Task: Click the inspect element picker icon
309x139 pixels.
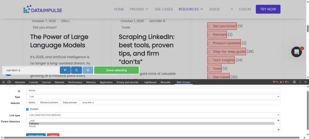Action: click(x=3, y=82)
